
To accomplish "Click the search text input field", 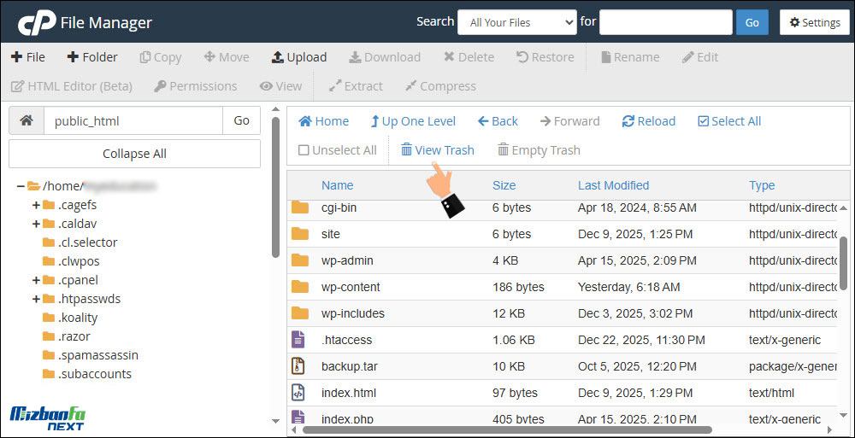I will (x=665, y=22).
